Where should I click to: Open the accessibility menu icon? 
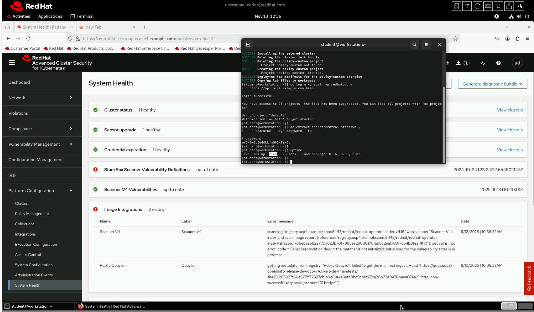(x=497, y=16)
